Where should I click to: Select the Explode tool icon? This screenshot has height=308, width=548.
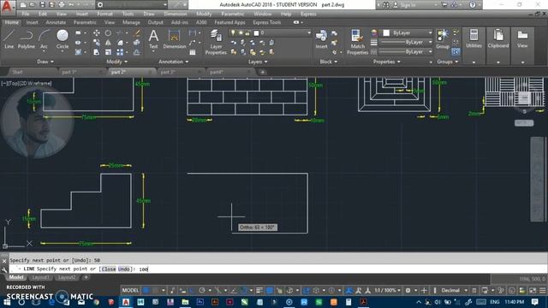(137, 43)
